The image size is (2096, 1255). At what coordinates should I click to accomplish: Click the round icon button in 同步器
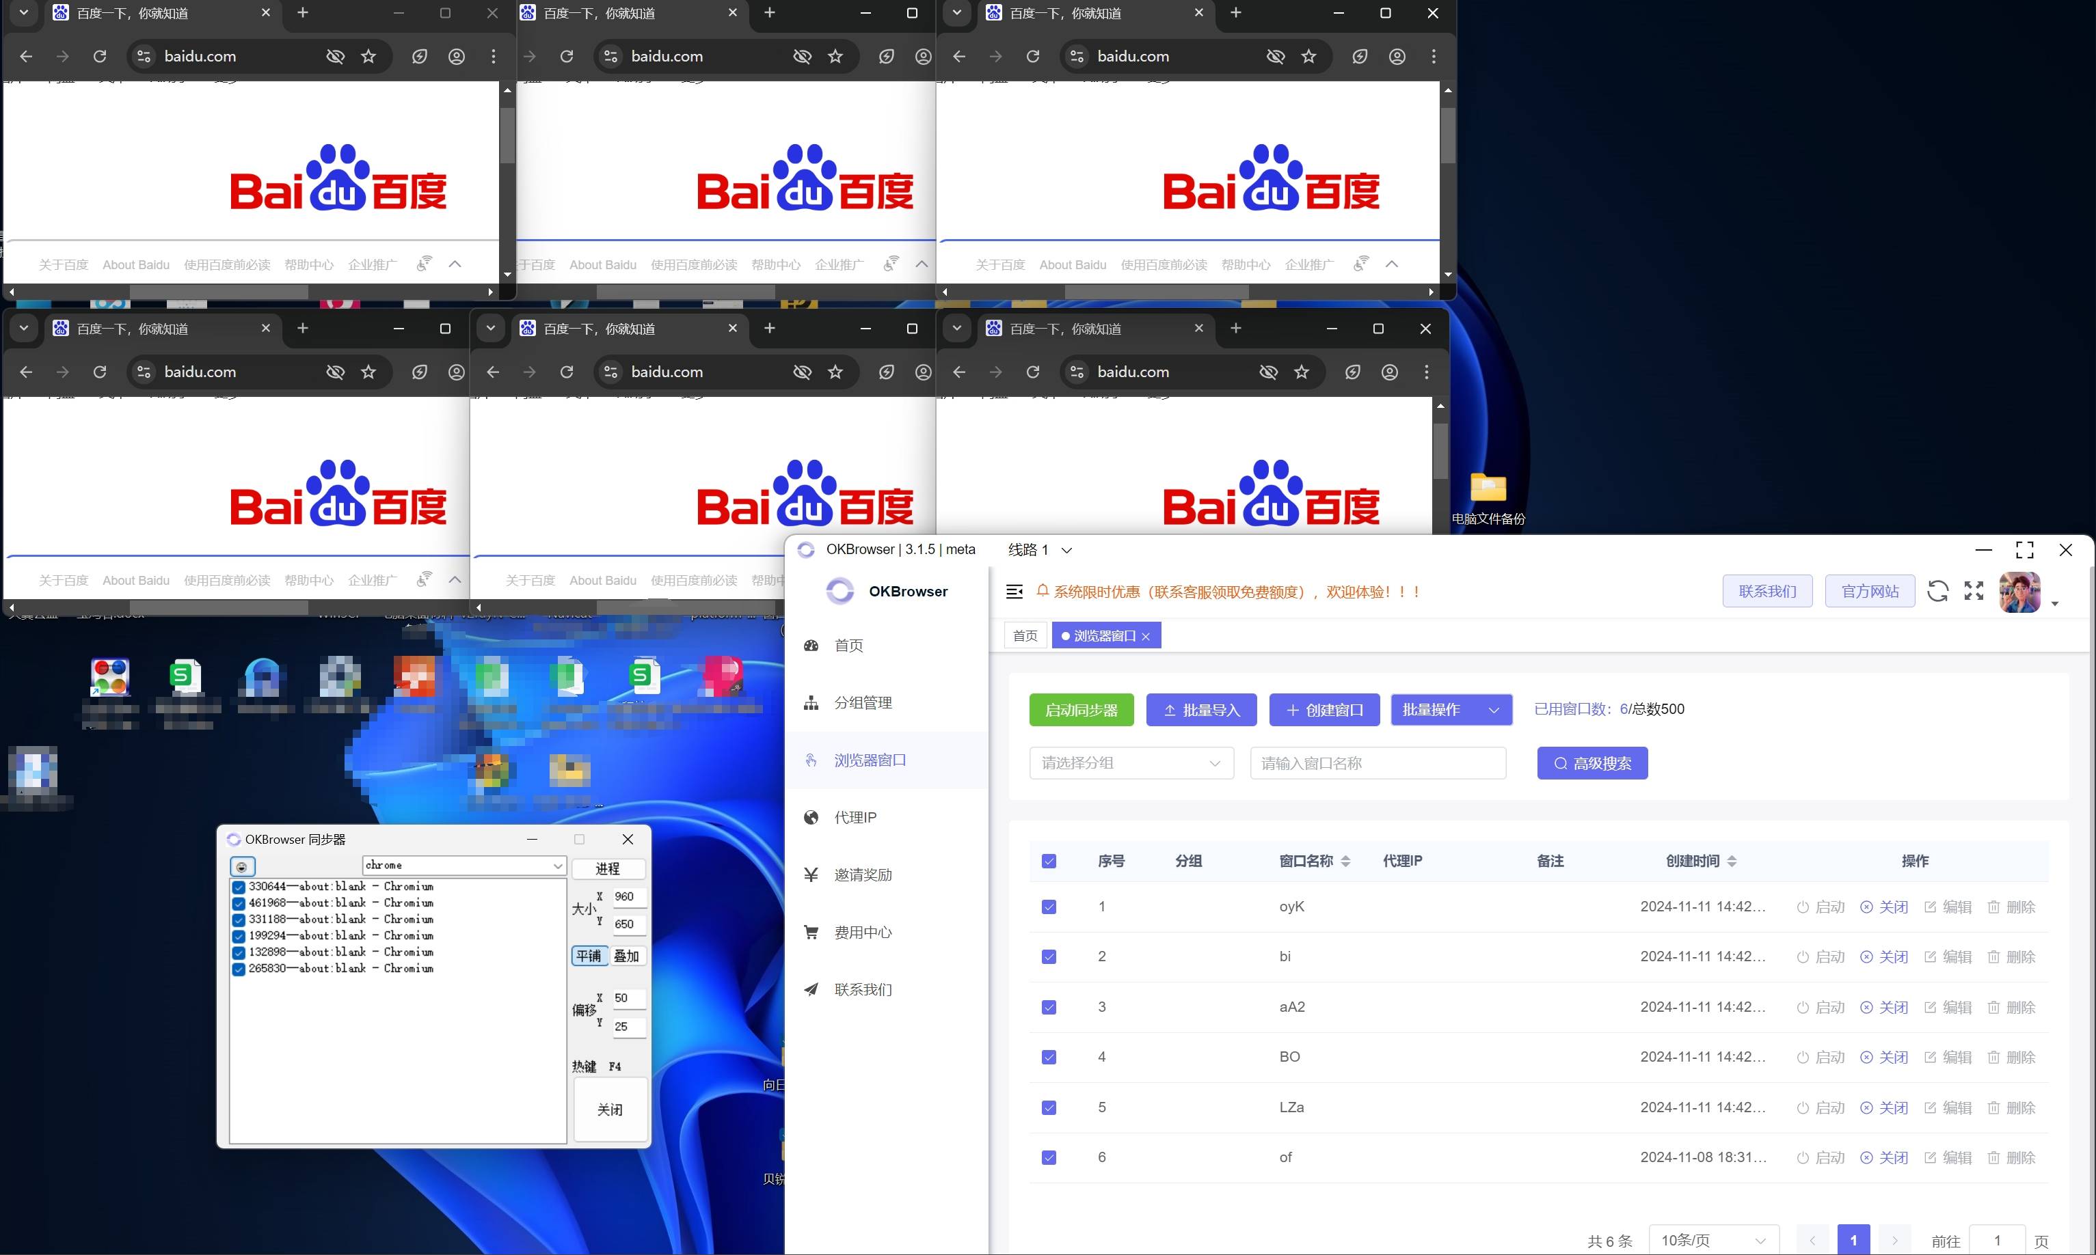pyautogui.click(x=242, y=867)
